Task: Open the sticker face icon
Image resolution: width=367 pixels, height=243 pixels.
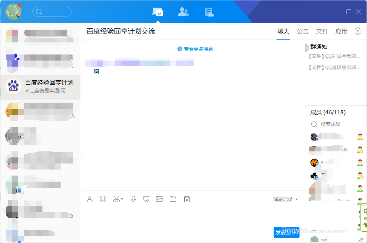Action: click(x=146, y=199)
